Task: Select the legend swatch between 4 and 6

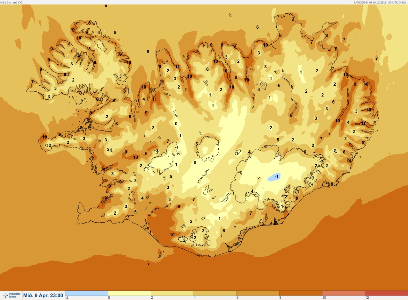Action: point(215,293)
